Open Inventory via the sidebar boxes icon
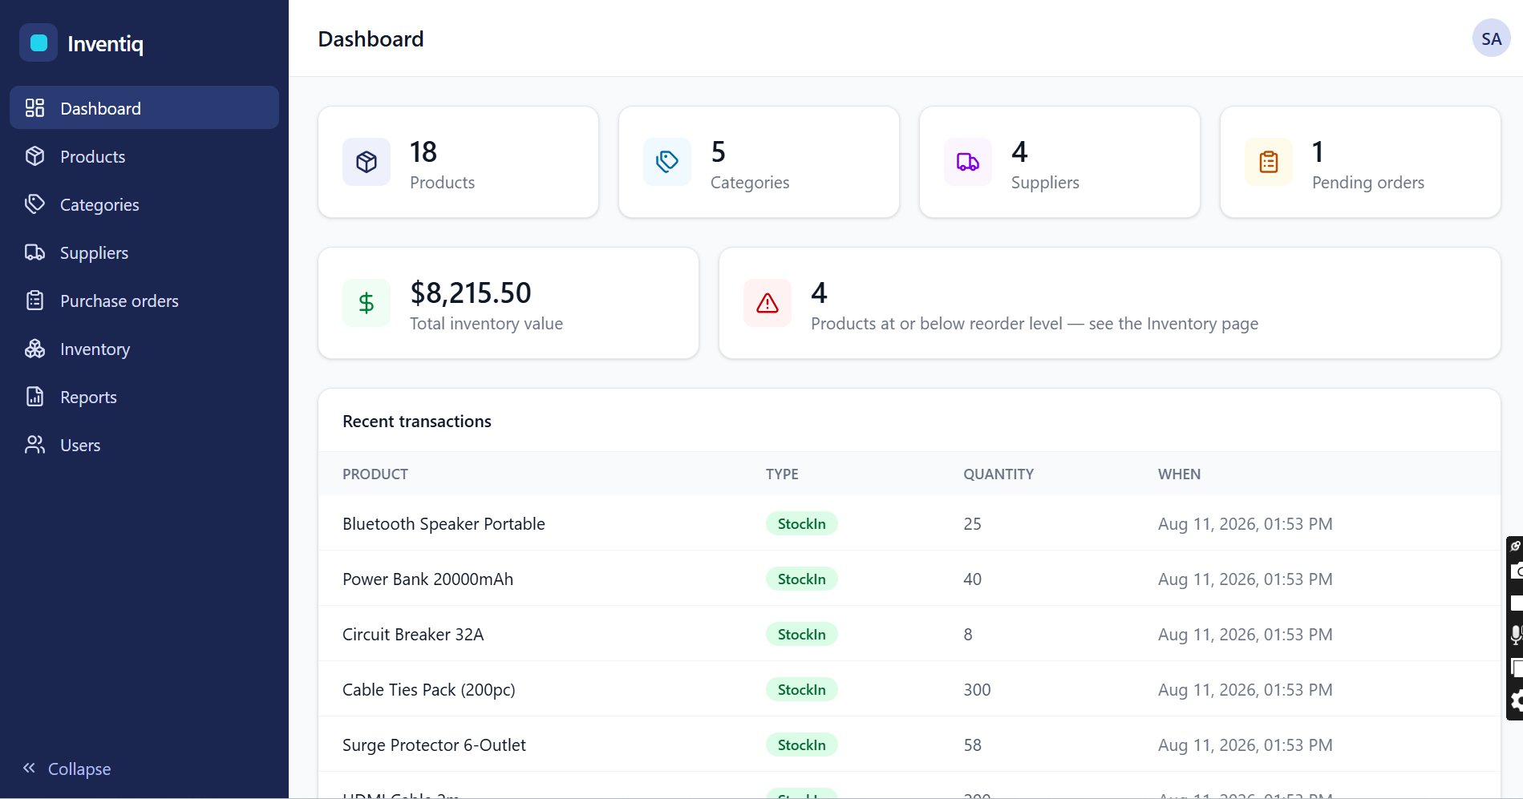Viewport: 1523px width, 799px height. pos(34,349)
